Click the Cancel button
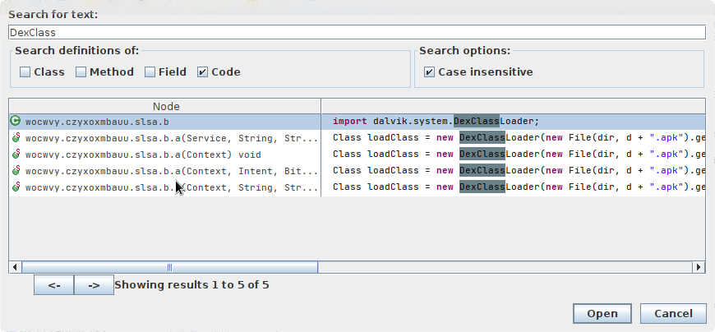 673,314
